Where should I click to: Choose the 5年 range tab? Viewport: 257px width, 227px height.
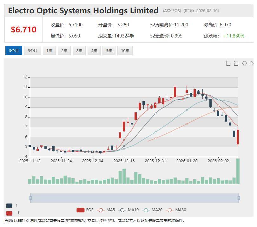point(109,50)
